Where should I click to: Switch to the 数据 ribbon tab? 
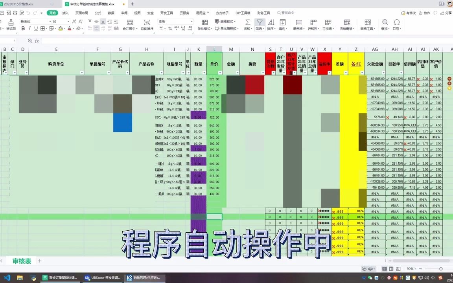[x=111, y=13]
